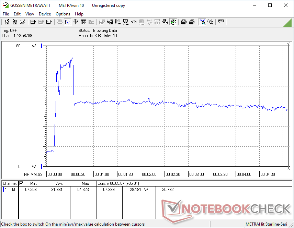Click the curve zoom-out magnifier icon
The image size is (294, 228).
[x=210, y=22]
